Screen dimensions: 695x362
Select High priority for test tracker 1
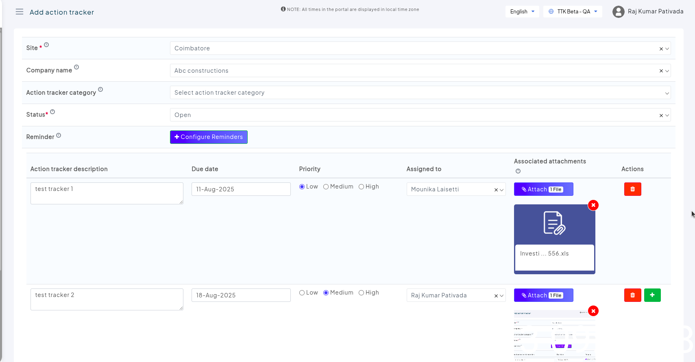point(361,187)
